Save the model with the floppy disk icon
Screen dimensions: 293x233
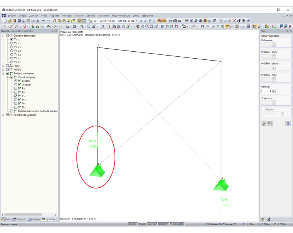pyautogui.click(x=24, y=21)
